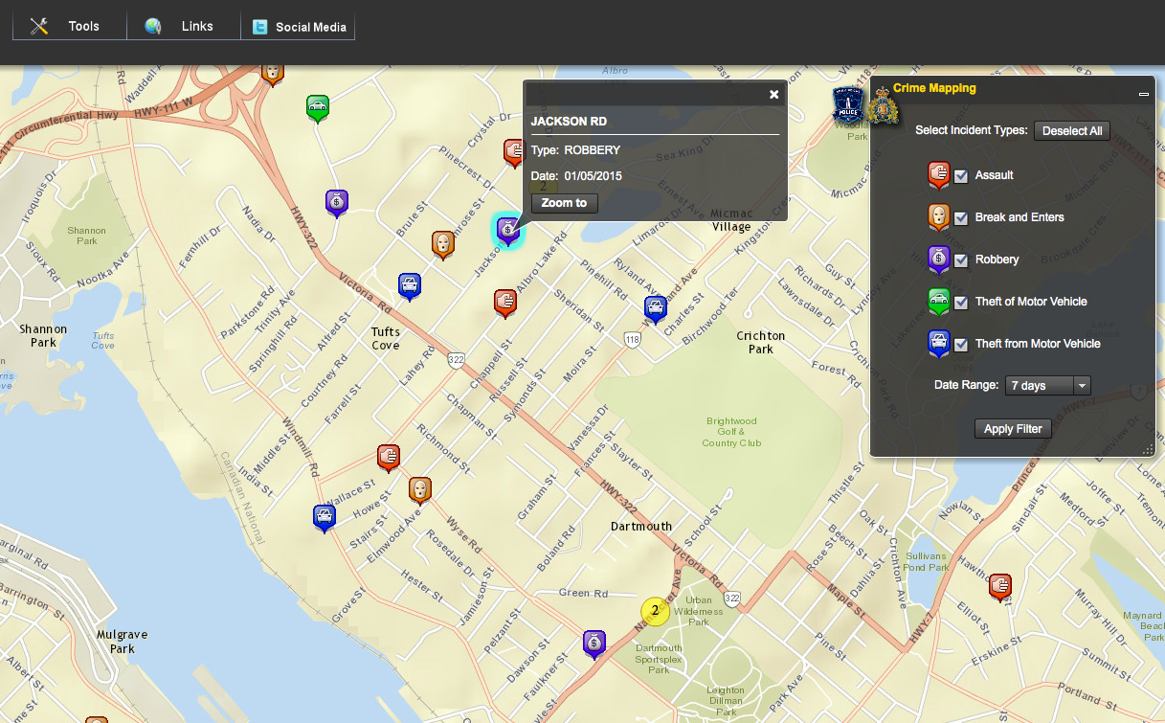Click the blue theft-from-vehicle marker near Wallace St
Screen dimensions: 1165x723
(x=325, y=517)
